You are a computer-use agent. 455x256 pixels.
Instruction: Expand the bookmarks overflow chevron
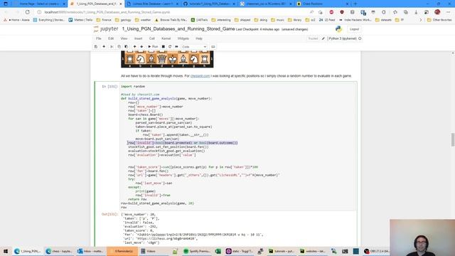click(421, 20)
